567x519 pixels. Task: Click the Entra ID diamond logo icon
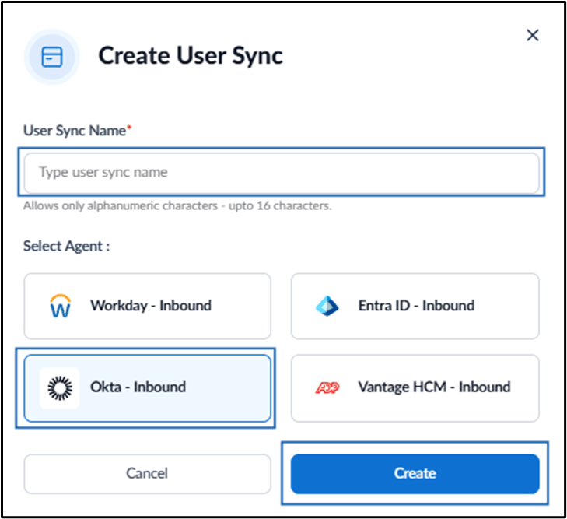(327, 306)
